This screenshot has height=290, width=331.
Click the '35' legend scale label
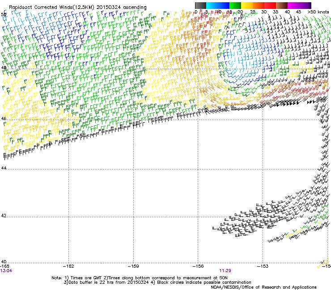(276, 12)
